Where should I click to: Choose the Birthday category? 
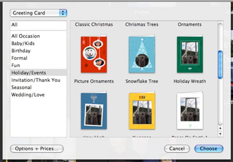coord(38,51)
